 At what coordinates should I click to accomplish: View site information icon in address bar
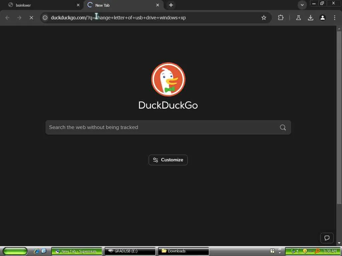tap(45, 18)
